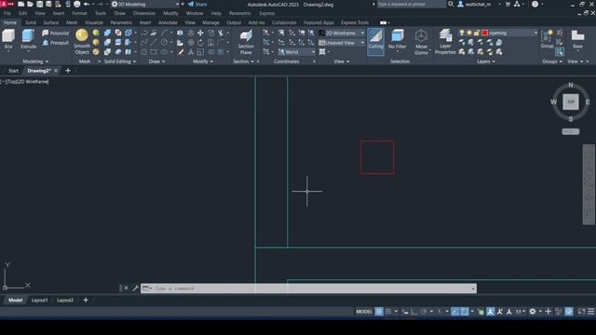Screen dimensions: 596x335
Task: Click the search magnifier icon
Action: pyautogui.click(x=451, y=4)
